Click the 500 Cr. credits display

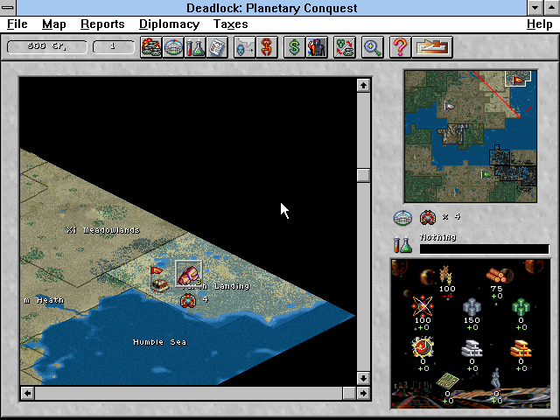46,46
